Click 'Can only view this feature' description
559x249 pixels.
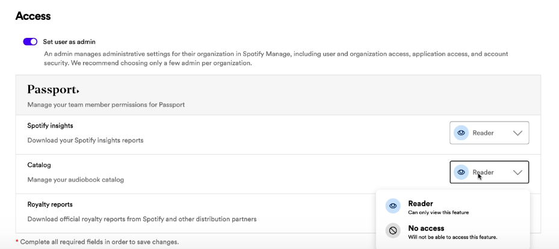coord(438,213)
